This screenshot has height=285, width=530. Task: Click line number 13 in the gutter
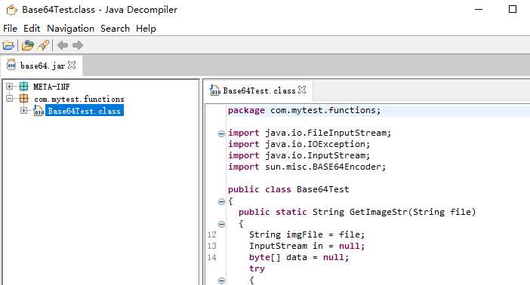[x=211, y=246]
